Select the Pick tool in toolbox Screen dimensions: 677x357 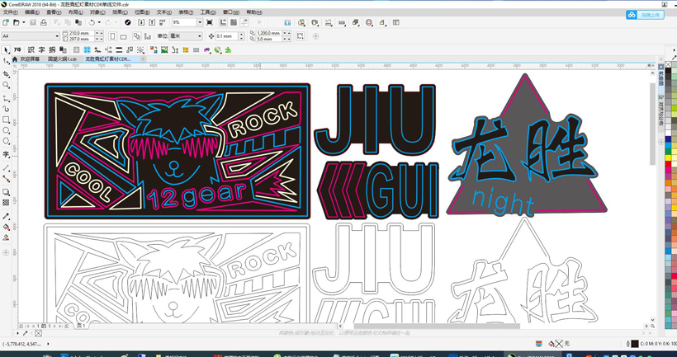(6, 49)
